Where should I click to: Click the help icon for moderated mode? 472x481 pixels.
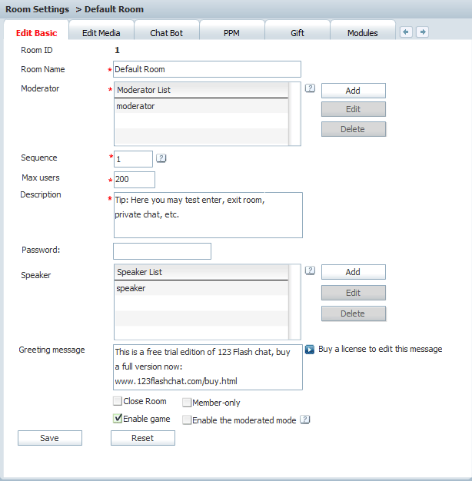pyautogui.click(x=305, y=420)
